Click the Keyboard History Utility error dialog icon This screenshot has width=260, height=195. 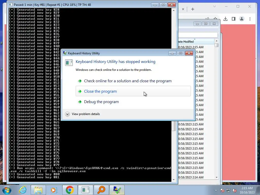[x=69, y=62]
